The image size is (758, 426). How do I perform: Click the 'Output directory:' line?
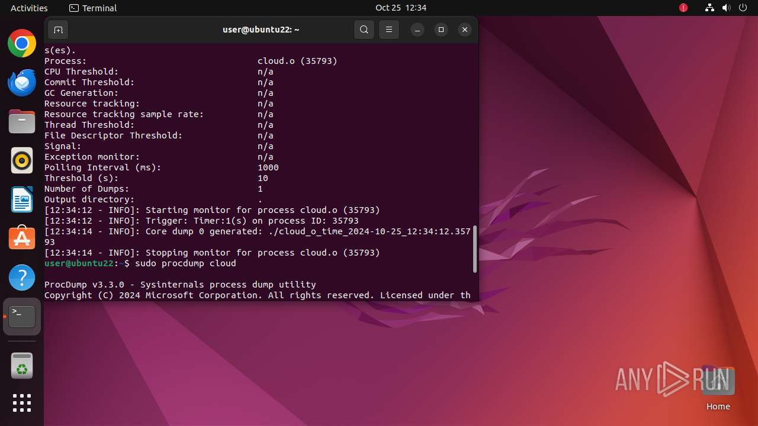(153, 199)
